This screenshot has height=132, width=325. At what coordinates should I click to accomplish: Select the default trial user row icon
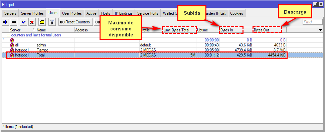pos(12,40)
